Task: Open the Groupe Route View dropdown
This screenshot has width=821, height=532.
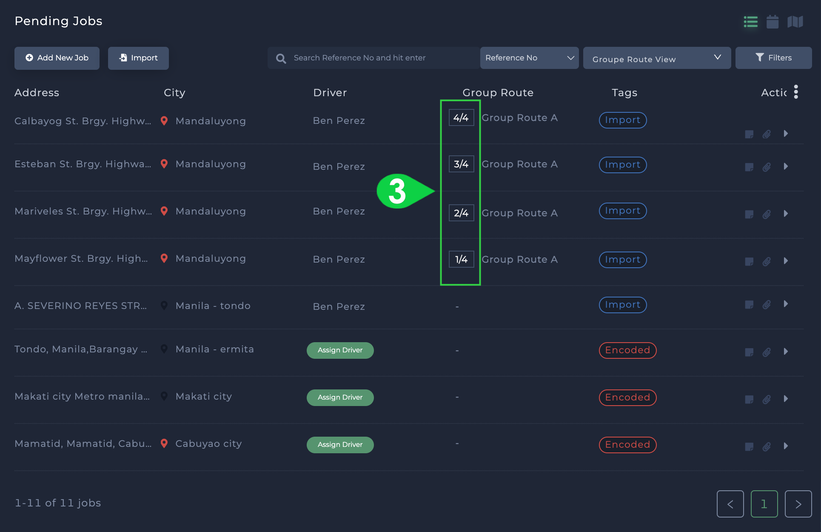Action: [x=657, y=58]
